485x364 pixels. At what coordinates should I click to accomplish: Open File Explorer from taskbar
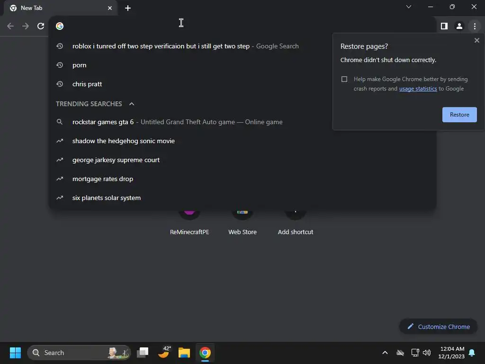tap(184, 353)
